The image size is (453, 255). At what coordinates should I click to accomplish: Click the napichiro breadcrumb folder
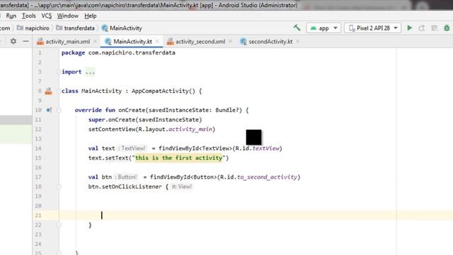pos(33,28)
